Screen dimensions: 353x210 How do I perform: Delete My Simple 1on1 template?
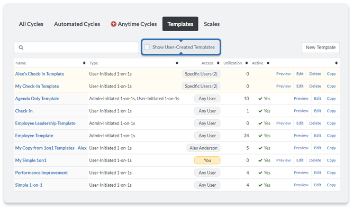[x=315, y=160]
